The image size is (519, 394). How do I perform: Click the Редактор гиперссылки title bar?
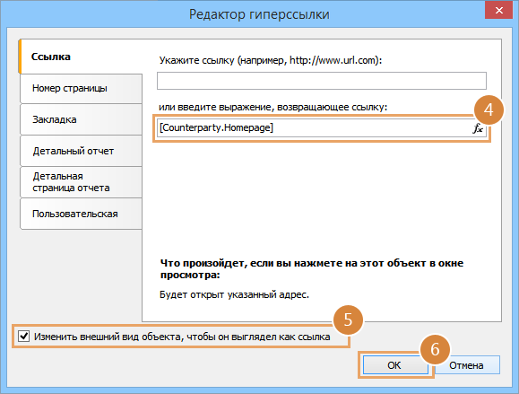(259, 14)
